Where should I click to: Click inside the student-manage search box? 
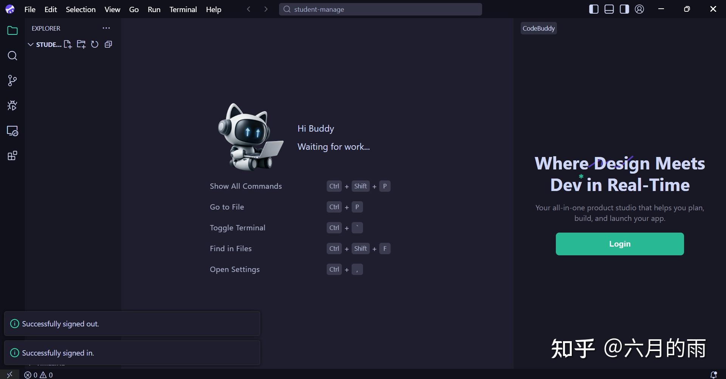(x=380, y=9)
